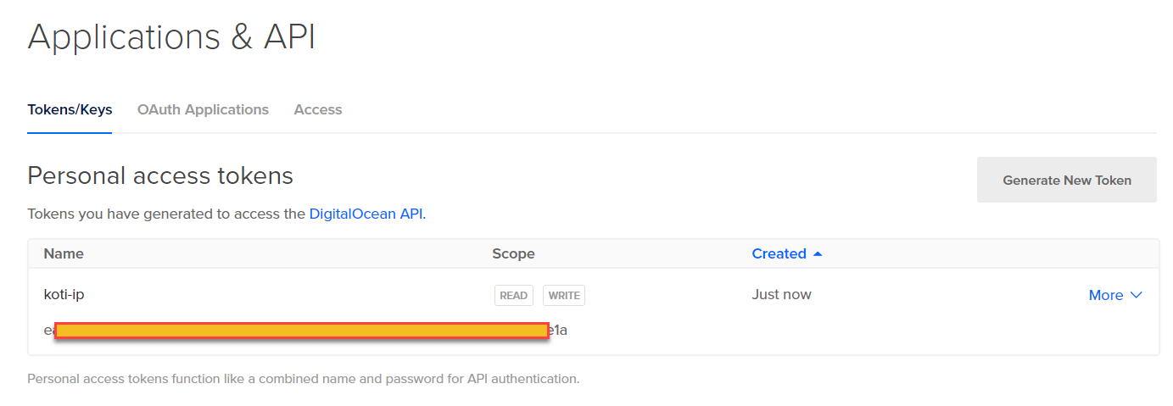Click the footer note about API authentication
This screenshot has height=406, width=1173.
[x=303, y=379]
